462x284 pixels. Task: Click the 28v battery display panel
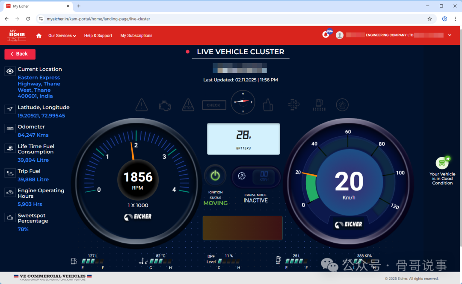243,139
